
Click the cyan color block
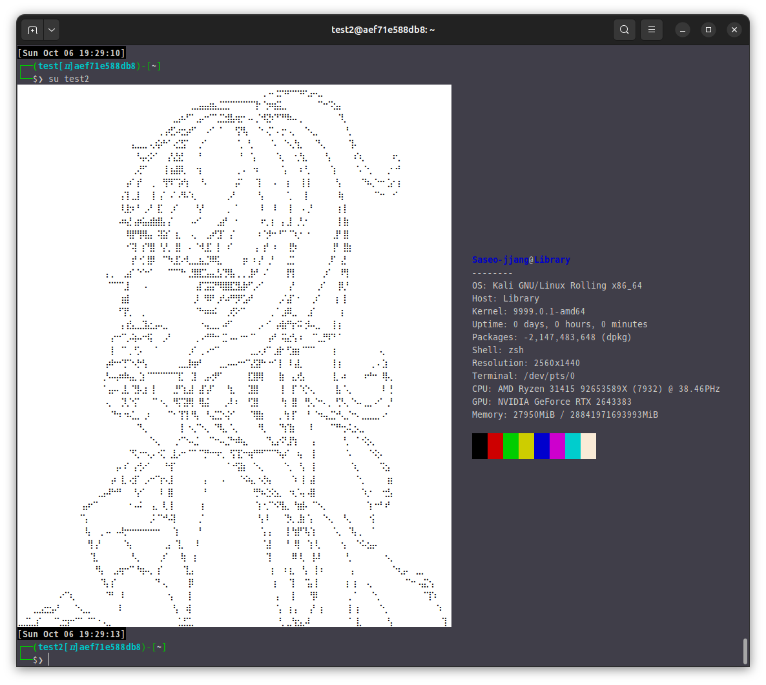(x=573, y=446)
